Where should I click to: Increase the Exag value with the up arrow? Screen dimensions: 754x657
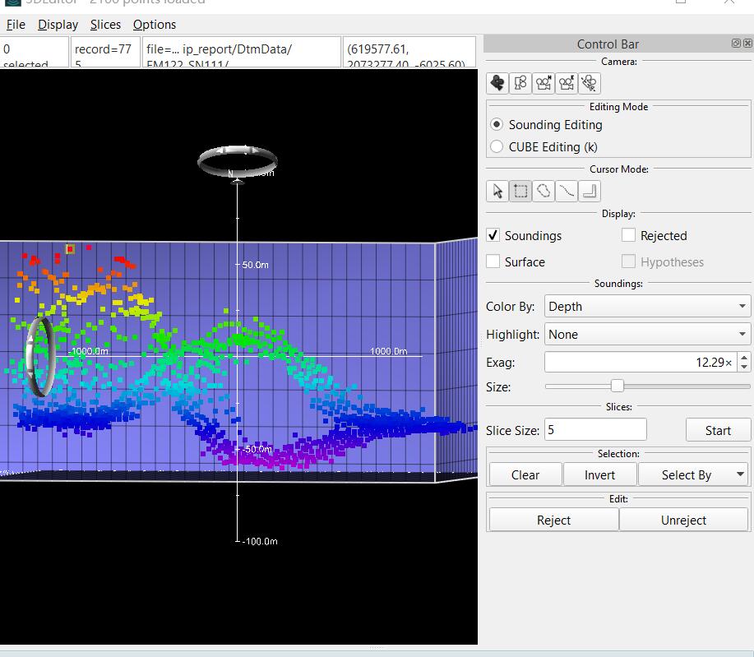coord(744,358)
